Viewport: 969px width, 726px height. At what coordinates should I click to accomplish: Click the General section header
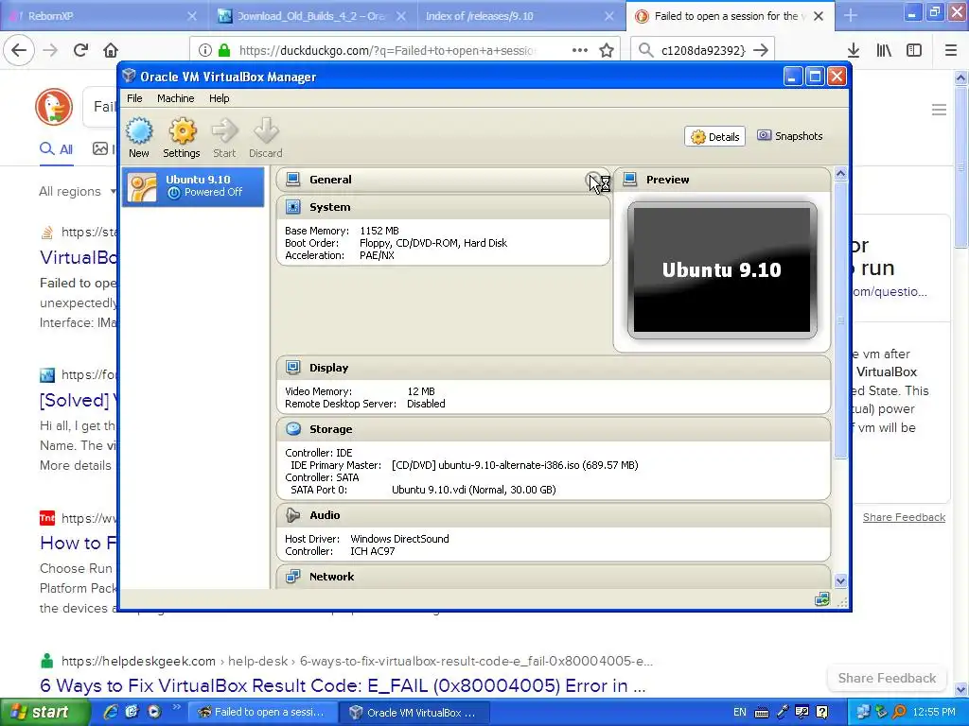[443, 180]
